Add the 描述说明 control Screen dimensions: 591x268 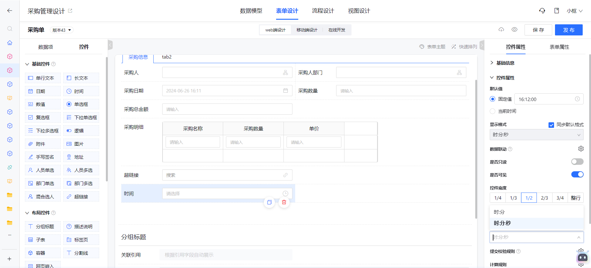[x=81, y=226]
